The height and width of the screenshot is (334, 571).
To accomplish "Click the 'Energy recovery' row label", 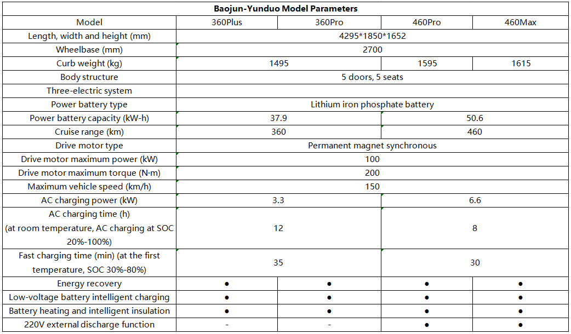I will 89,284.
